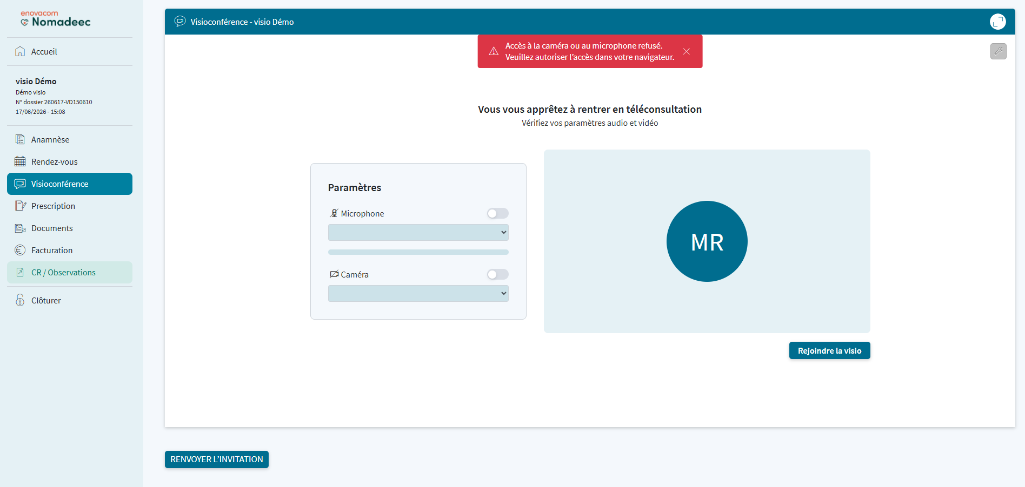Click the microphone level bar
The image size is (1025, 487).
pos(418,252)
